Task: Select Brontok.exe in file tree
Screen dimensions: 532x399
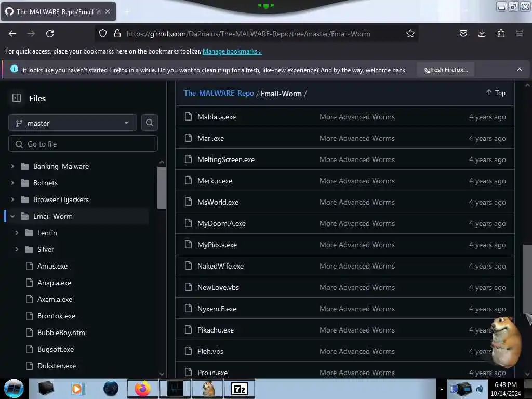Action: click(x=56, y=316)
